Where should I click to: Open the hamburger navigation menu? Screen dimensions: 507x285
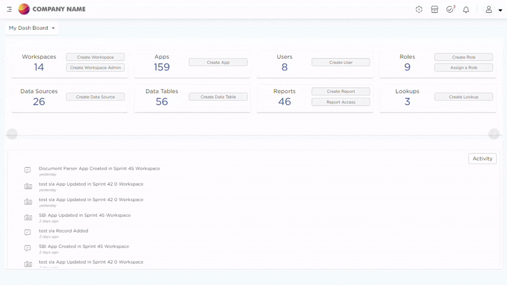pyautogui.click(x=9, y=10)
